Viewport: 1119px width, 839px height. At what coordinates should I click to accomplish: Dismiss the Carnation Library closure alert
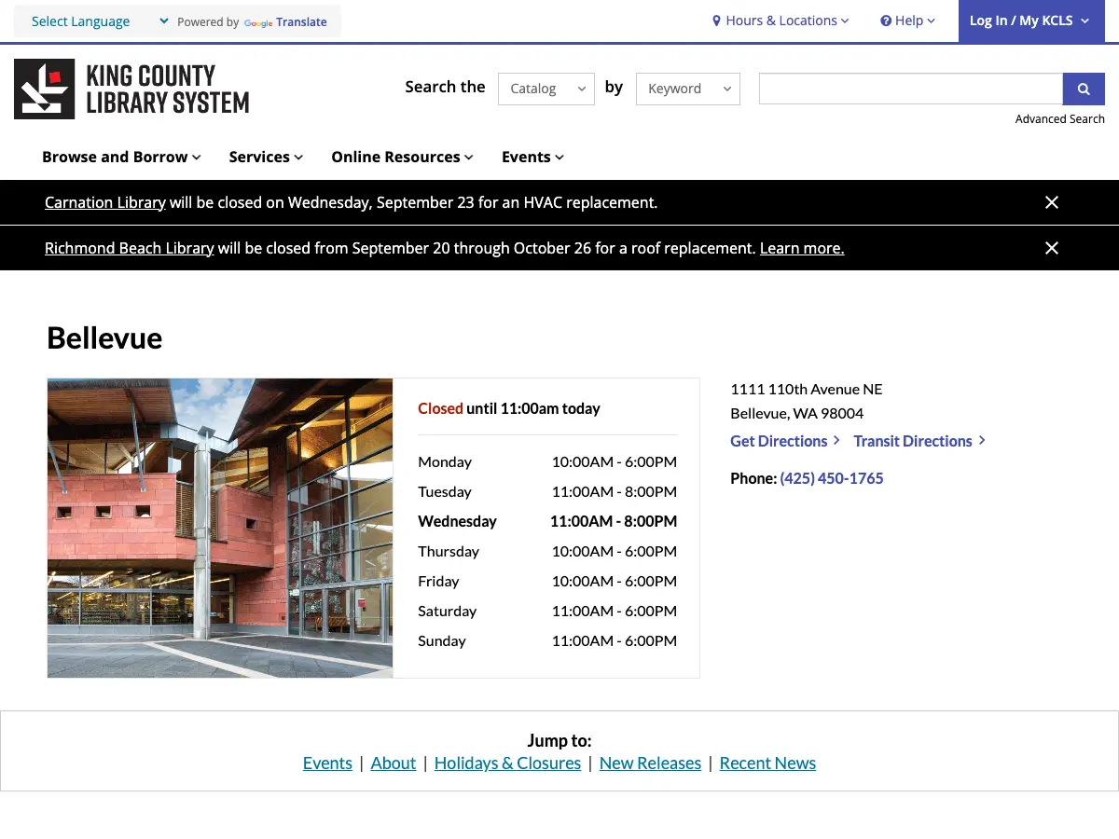1052,202
